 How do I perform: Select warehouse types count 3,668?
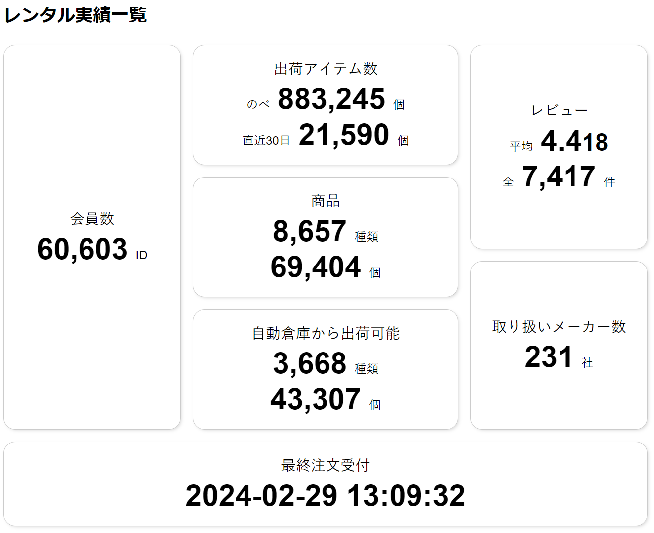(310, 363)
